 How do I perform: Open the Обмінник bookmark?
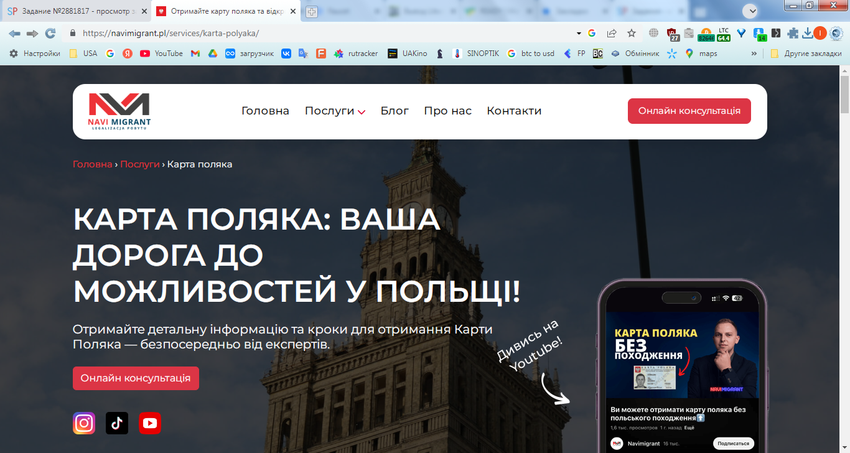point(635,54)
